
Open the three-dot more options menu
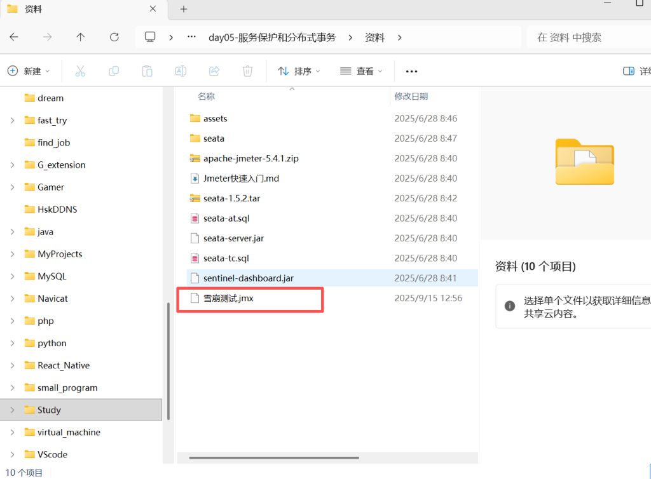(x=411, y=71)
